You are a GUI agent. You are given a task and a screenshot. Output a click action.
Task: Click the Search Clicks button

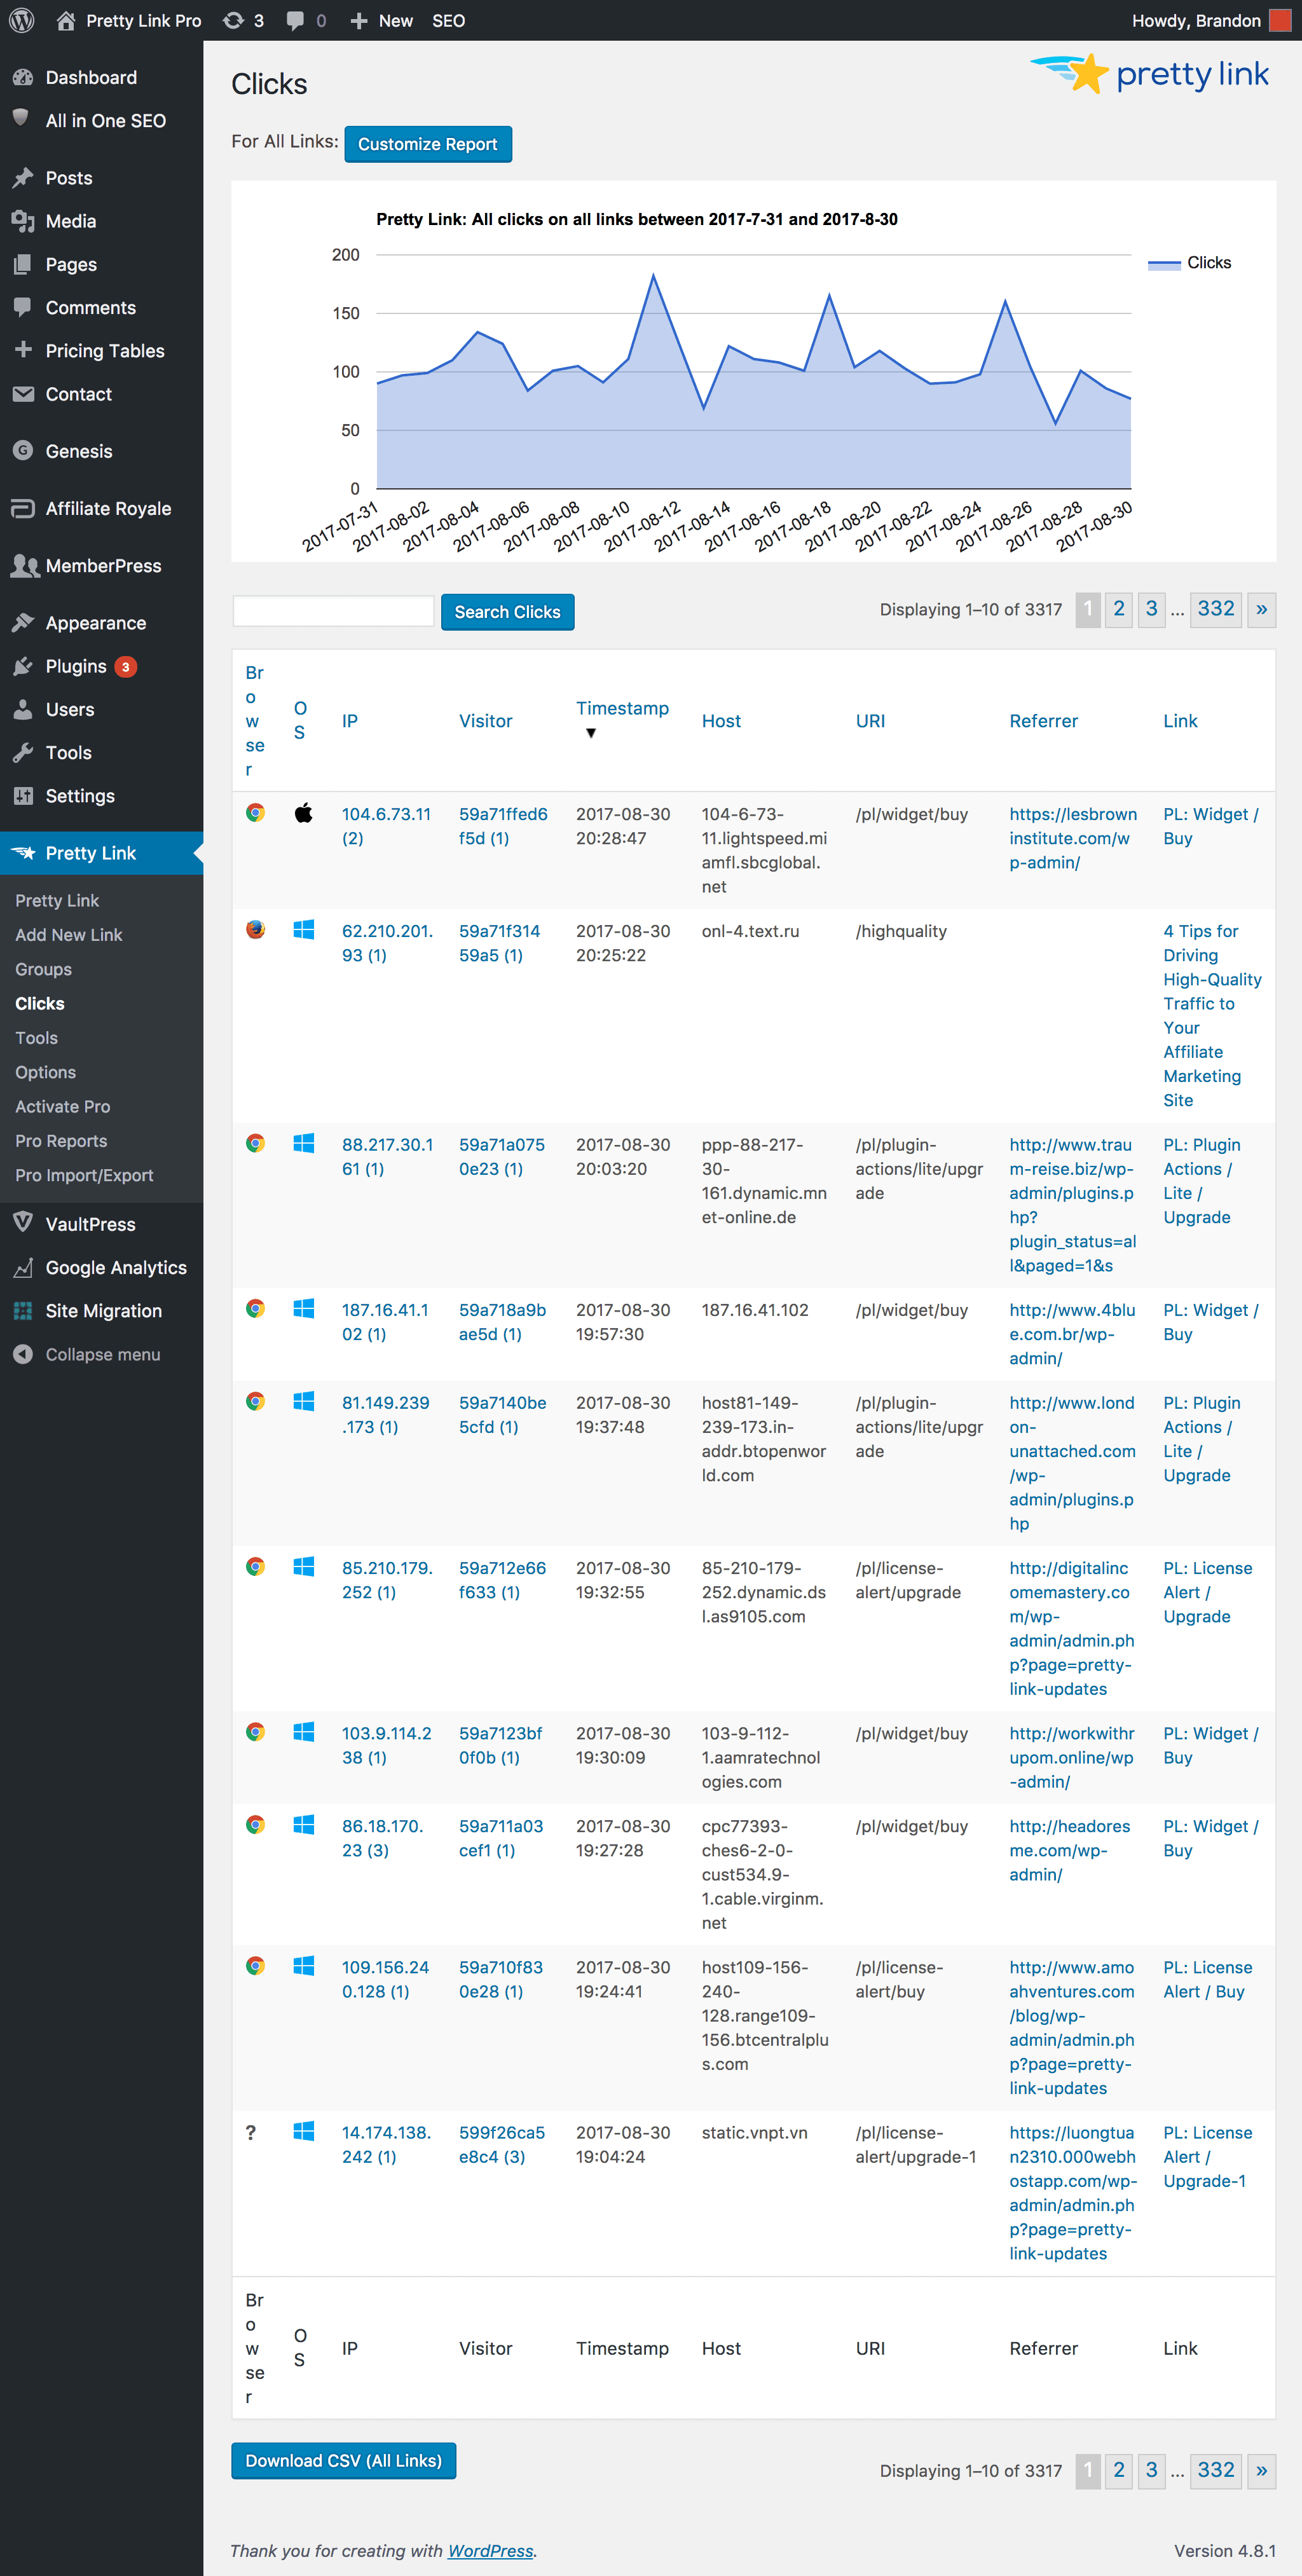click(507, 612)
